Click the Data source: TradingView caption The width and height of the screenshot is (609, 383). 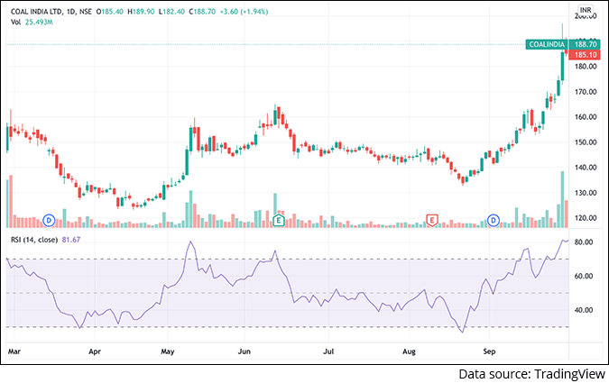[531, 374]
